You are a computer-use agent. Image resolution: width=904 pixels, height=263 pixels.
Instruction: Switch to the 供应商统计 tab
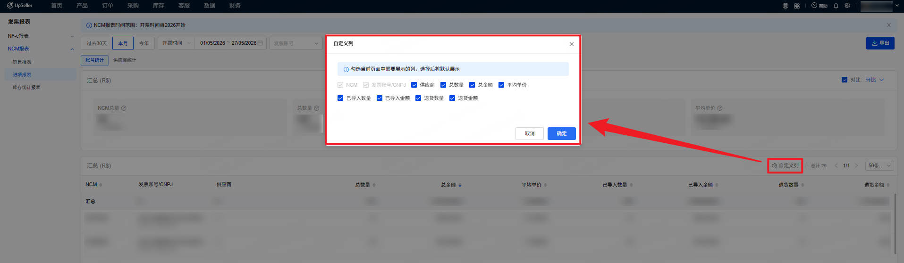(x=125, y=60)
